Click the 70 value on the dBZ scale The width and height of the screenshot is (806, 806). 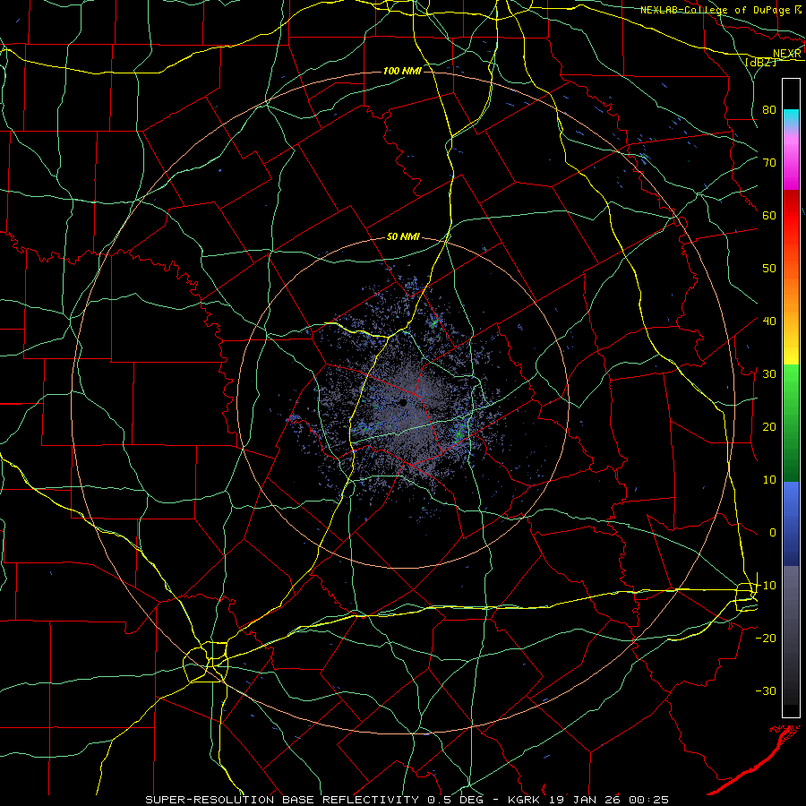(x=769, y=163)
